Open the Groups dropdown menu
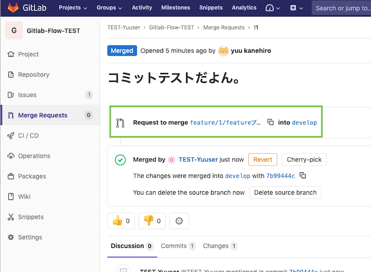371x272 pixels. click(109, 8)
